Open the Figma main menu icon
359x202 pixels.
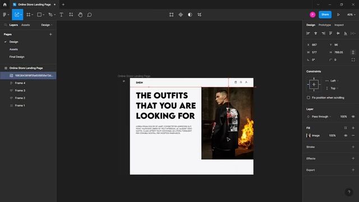[x=4, y=15]
